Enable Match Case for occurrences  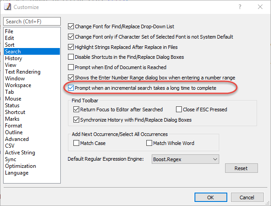click(76, 143)
